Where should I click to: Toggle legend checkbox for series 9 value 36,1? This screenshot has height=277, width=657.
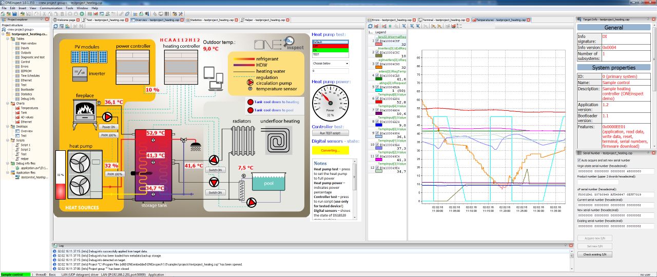[377, 132]
